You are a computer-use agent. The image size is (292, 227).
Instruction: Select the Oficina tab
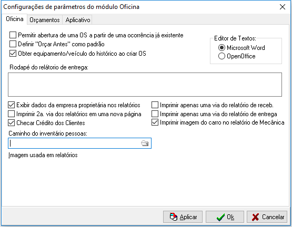click(x=15, y=19)
